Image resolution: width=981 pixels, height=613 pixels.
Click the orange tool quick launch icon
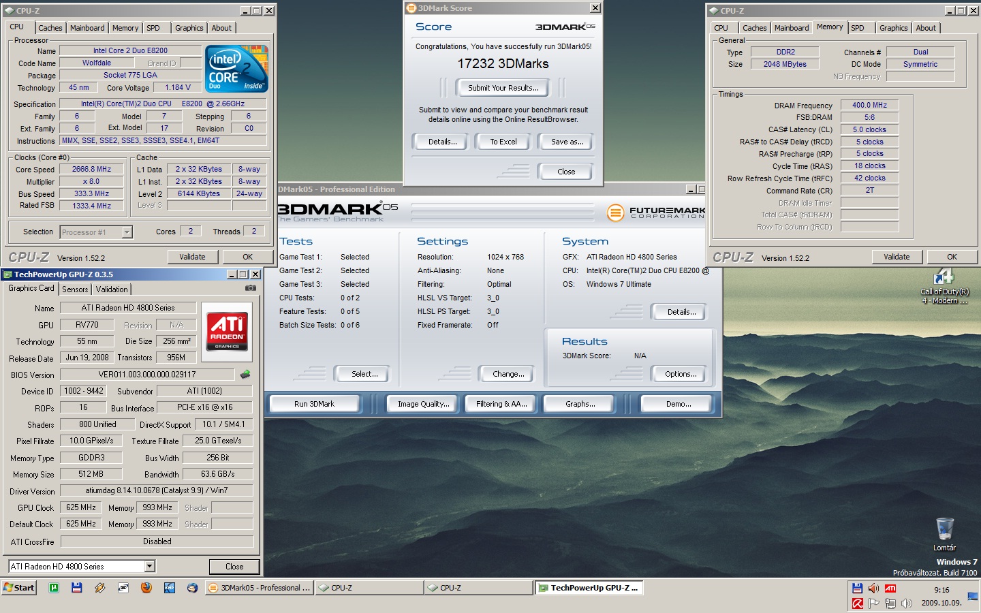[99, 587]
